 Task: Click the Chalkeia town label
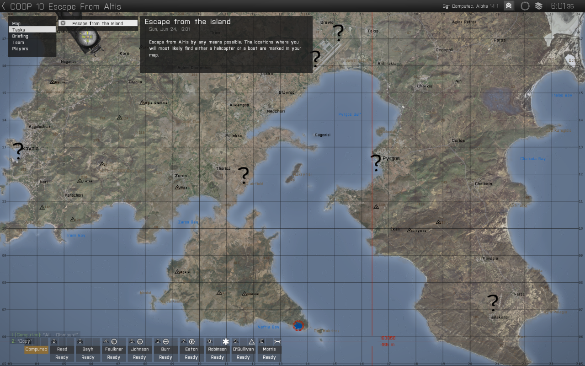click(484, 184)
